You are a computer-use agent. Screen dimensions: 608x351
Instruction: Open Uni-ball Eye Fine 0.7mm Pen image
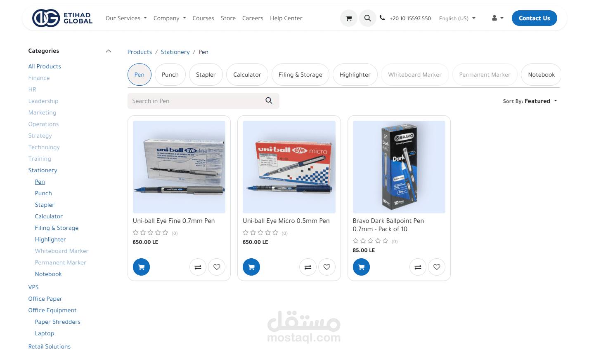(179, 167)
